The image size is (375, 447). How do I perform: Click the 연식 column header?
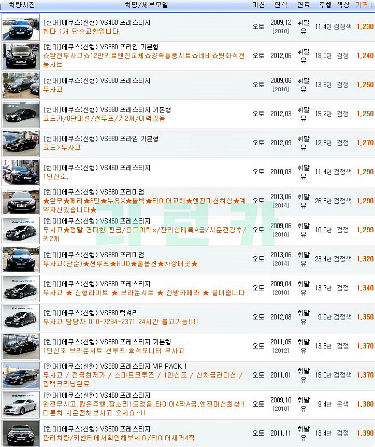[281, 5]
